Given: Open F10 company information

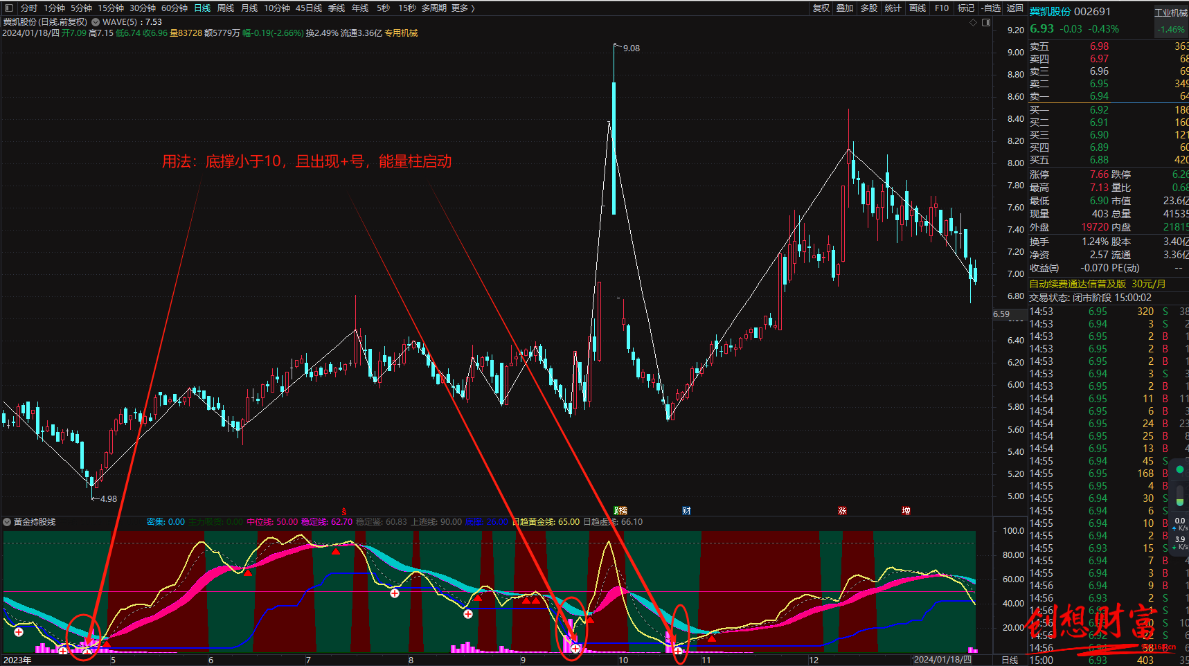Looking at the screenshot, I should pos(942,8).
